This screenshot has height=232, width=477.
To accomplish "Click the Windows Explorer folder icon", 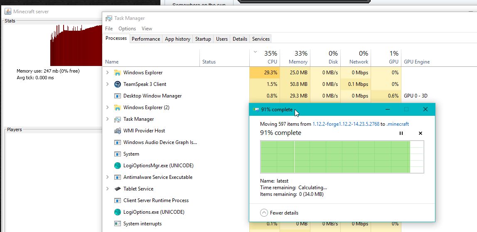I will (x=118, y=73).
